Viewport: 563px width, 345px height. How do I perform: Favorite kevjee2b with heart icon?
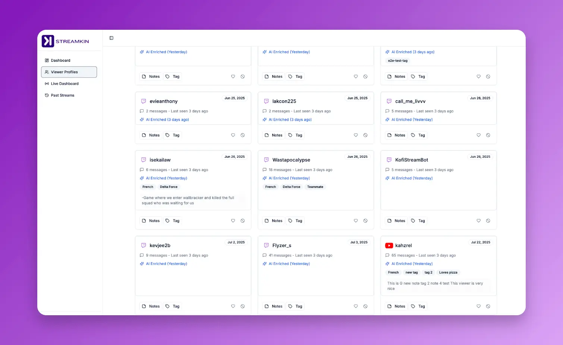pos(233,306)
